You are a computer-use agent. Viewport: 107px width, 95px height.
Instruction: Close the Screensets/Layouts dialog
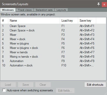point(104,4)
